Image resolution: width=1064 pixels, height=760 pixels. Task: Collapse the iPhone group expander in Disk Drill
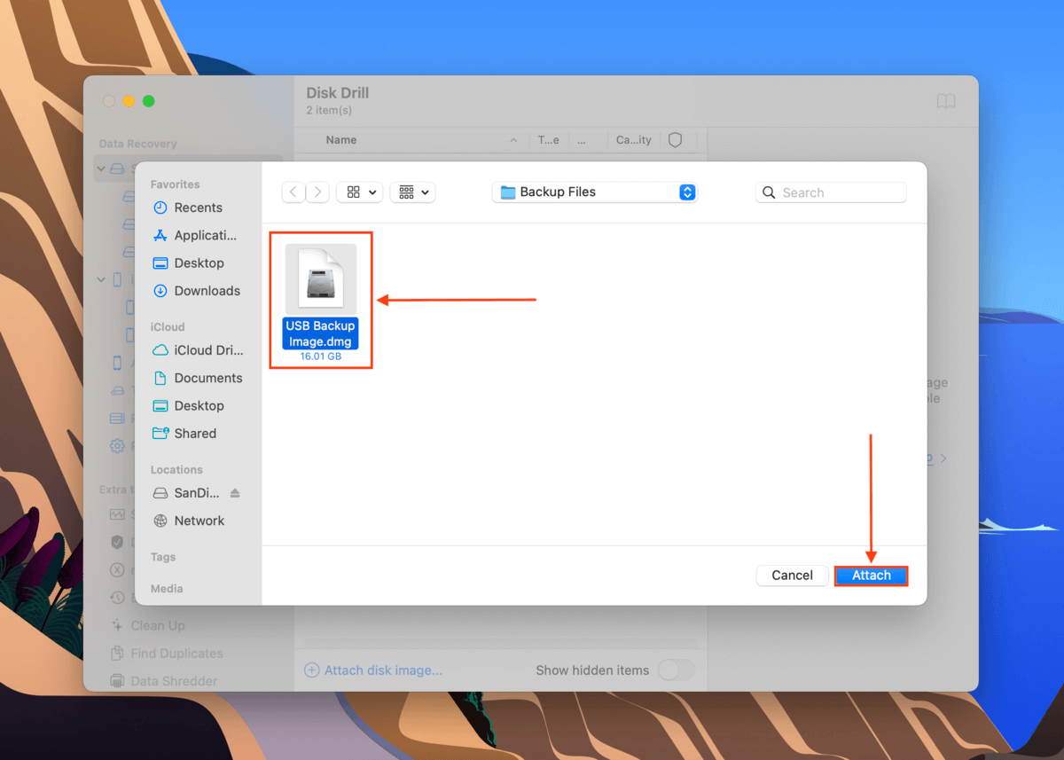pyautogui.click(x=101, y=279)
